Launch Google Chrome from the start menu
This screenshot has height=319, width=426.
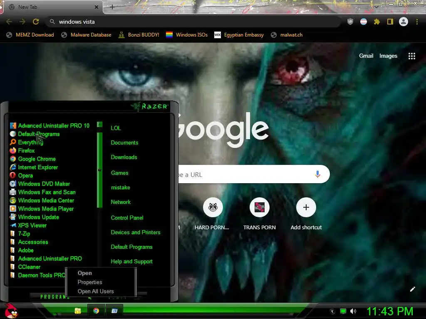33,159
